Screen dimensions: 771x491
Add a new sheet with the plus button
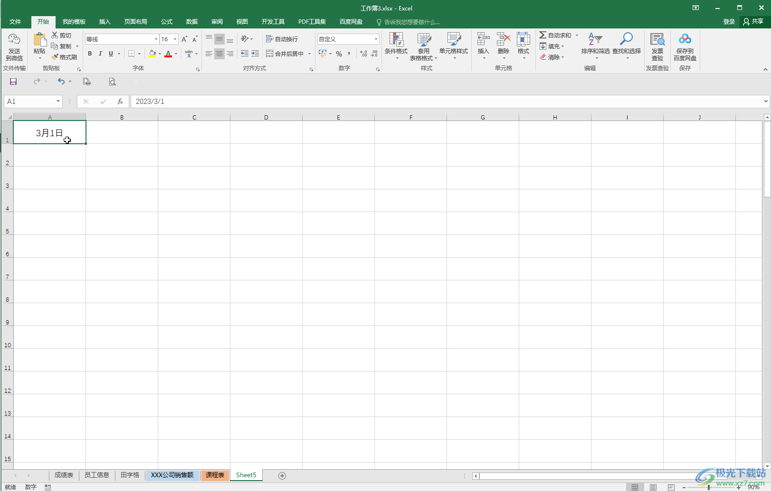point(282,475)
